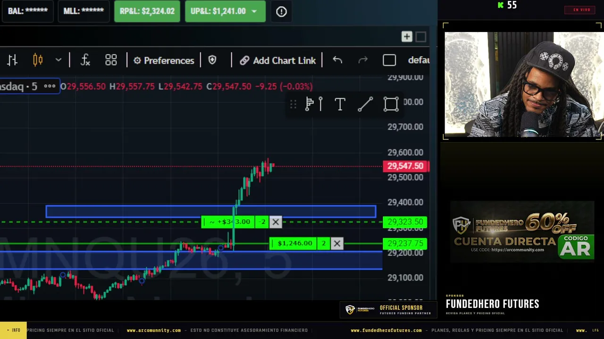The image size is (604, 339).
Task: Click the 29,323.50 order price label
Action: click(x=405, y=222)
